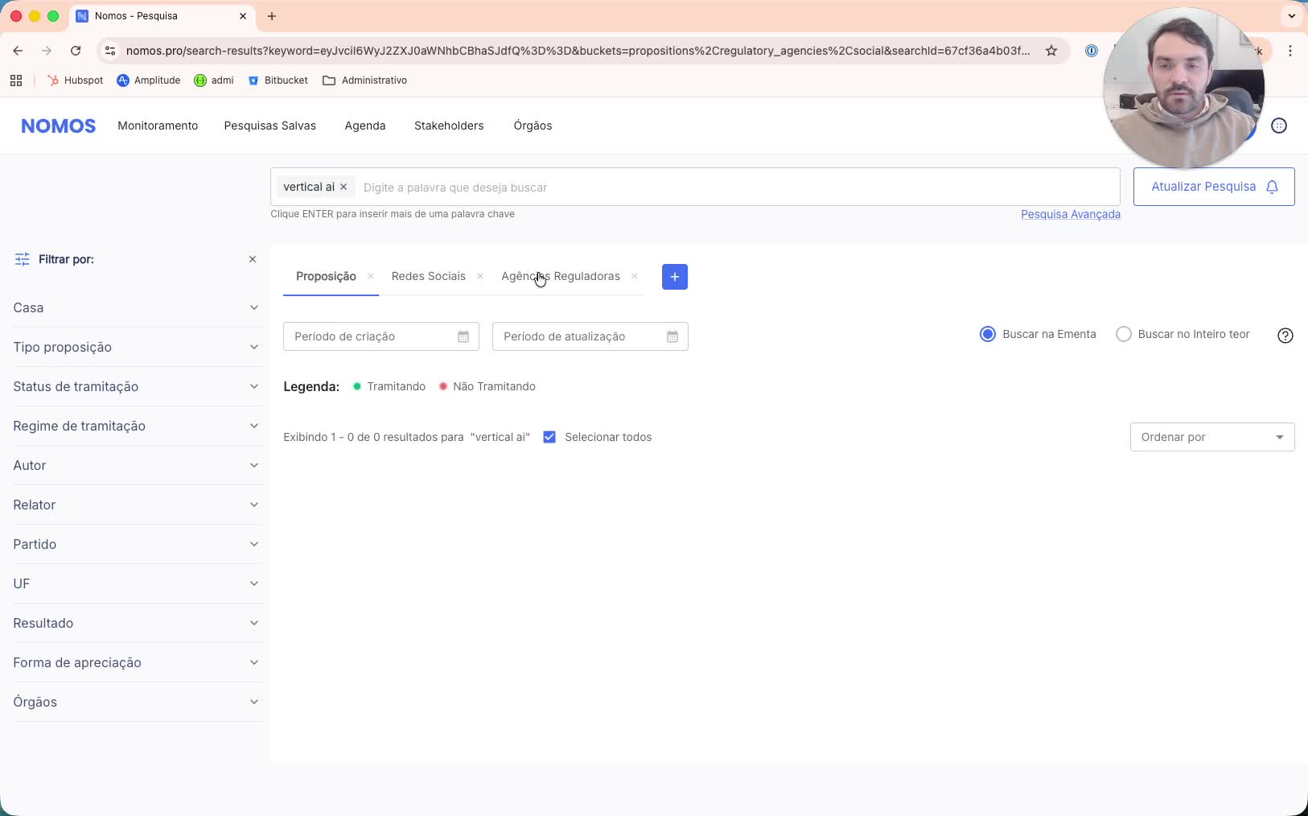Image resolution: width=1308 pixels, height=816 pixels.
Task: Open the admi bookmark
Action: coord(214,80)
